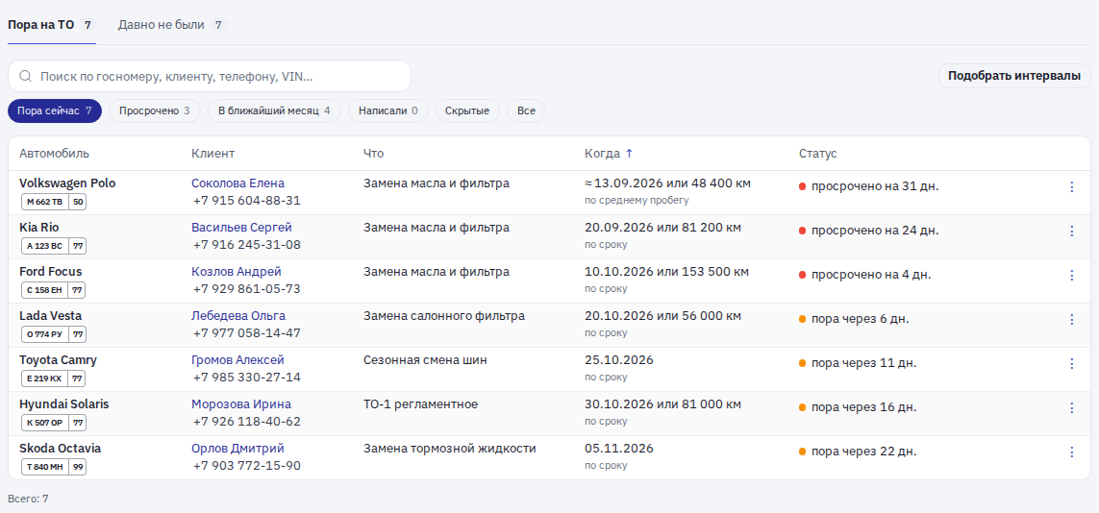Click license plate М 662 ТВ
The image size is (1099, 513).
[54, 203]
